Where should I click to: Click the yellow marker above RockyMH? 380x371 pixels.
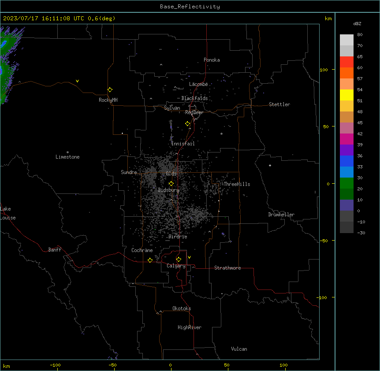(110, 89)
